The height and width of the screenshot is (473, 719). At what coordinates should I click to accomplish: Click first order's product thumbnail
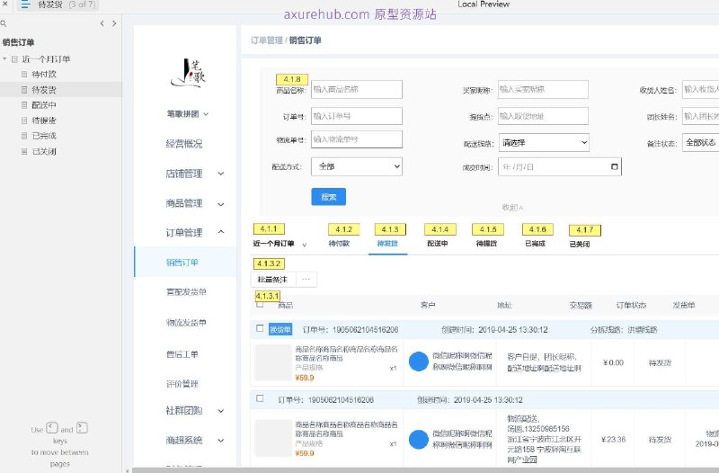click(273, 362)
